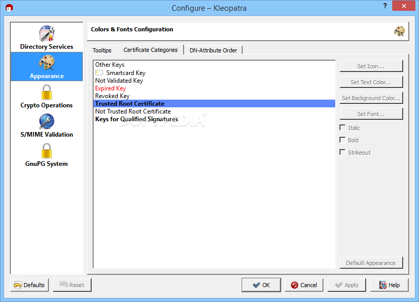The image size is (419, 302).
Task: Enable the Bold checkbox
Action: point(342,140)
